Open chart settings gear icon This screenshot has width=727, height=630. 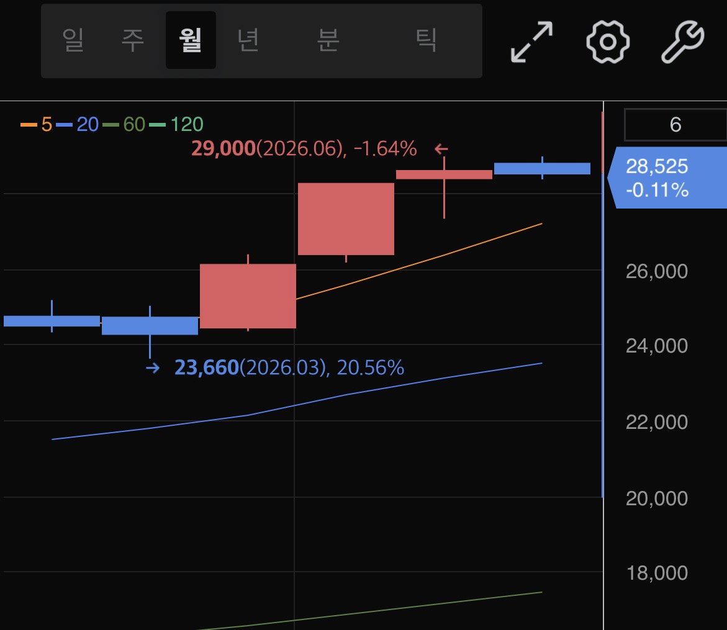[x=608, y=42]
